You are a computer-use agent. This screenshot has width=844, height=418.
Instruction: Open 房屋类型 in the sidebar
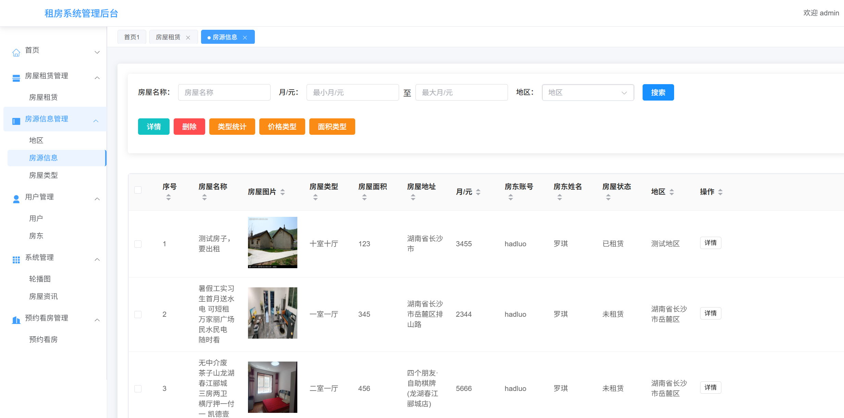click(x=44, y=175)
